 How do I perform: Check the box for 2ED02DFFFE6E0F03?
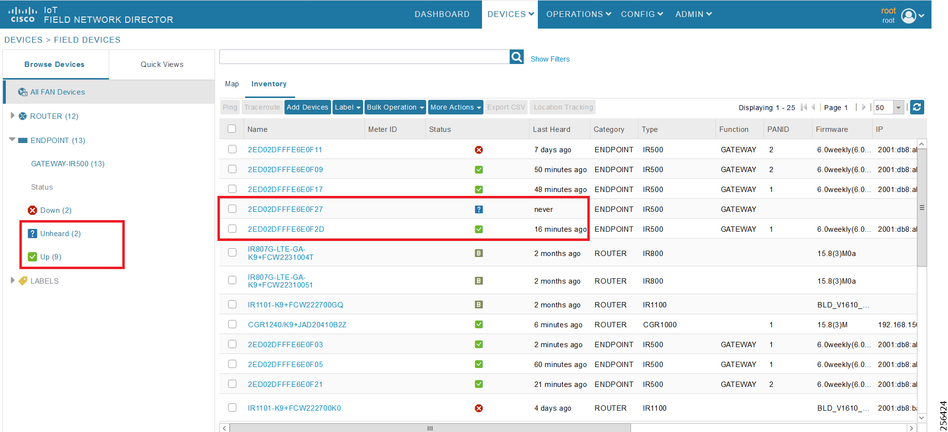[232, 344]
